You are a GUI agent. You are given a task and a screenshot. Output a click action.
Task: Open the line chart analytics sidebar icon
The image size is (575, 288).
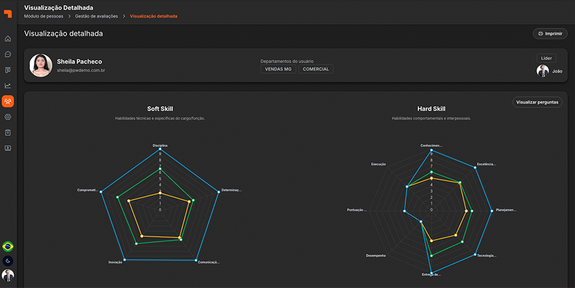point(8,86)
